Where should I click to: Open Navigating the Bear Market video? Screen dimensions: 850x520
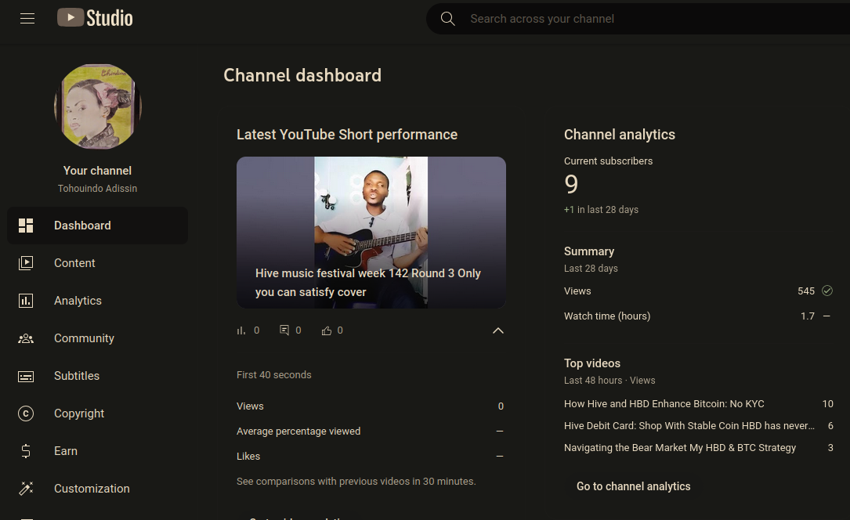pyautogui.click(x=680, y=448)
